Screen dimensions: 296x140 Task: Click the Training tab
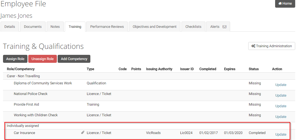[x=75, y=27]
